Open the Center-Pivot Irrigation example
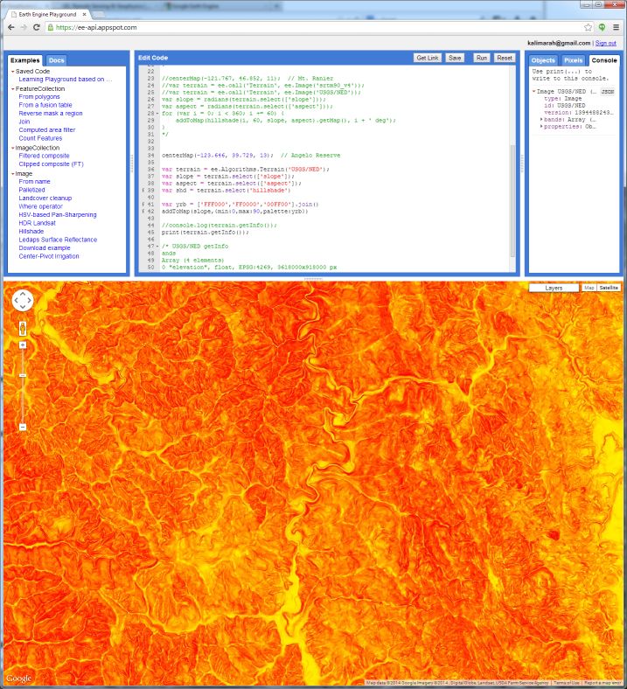The height and width of the screenshot is (689, 627). (49, 256)
